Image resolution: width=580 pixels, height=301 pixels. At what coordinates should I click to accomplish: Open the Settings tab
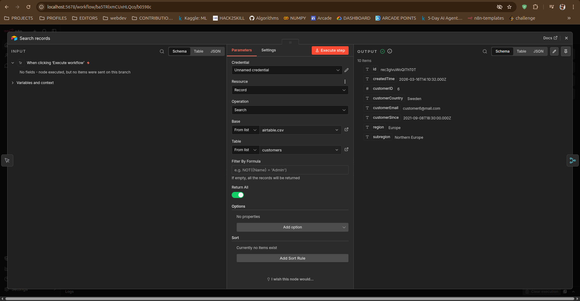click(269, 50)
